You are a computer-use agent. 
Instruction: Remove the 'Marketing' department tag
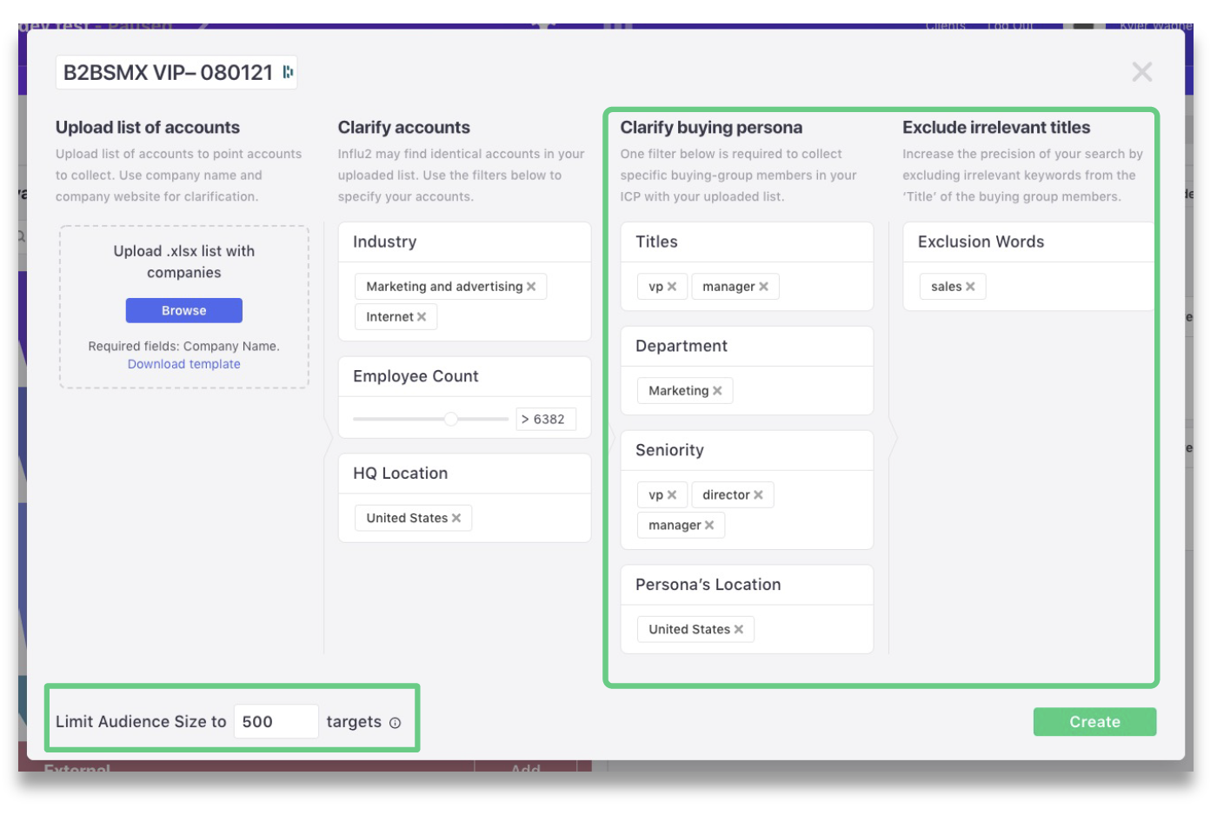[717, 391]
